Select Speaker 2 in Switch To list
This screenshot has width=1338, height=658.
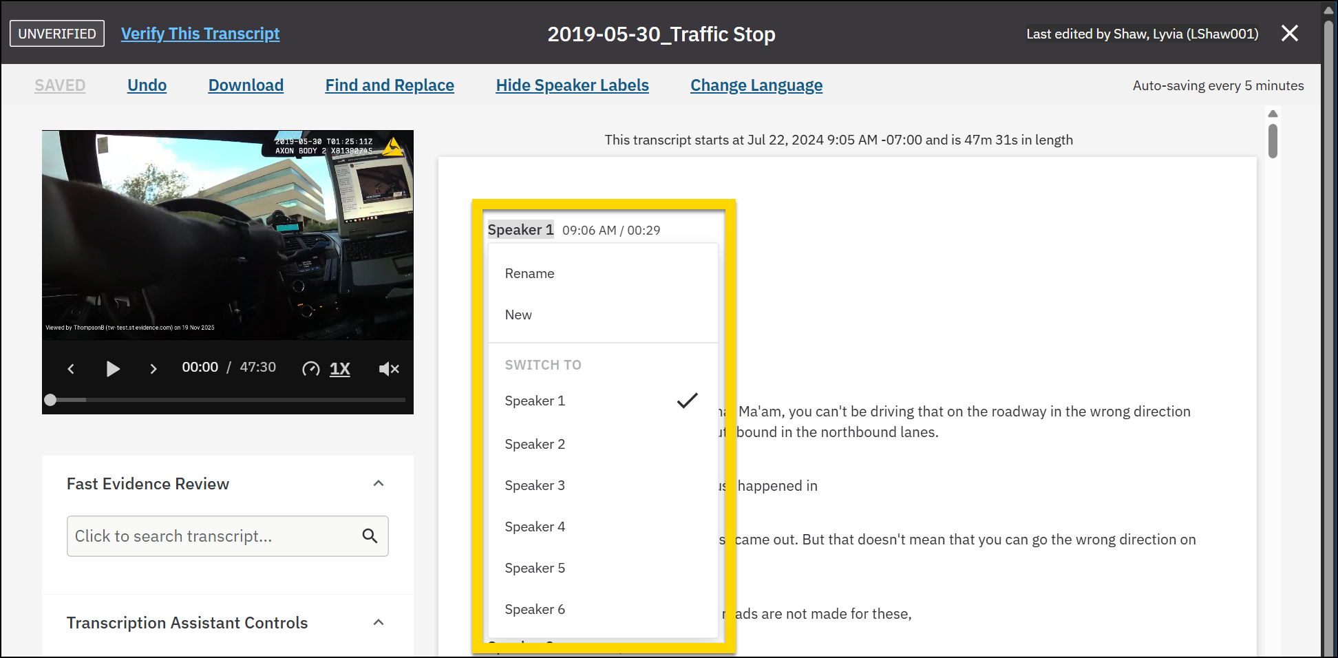coord(535,444)
